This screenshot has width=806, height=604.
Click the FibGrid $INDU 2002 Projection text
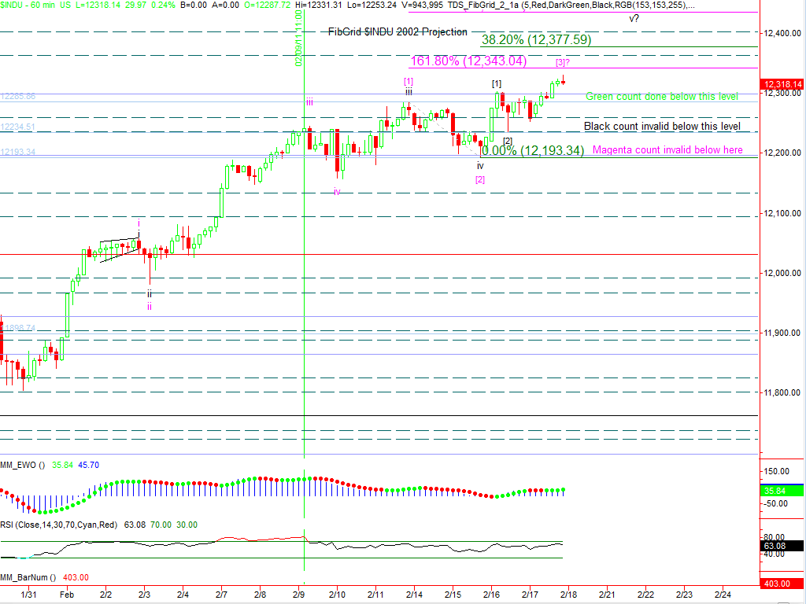pyautogui.click(x=397, y=32)
